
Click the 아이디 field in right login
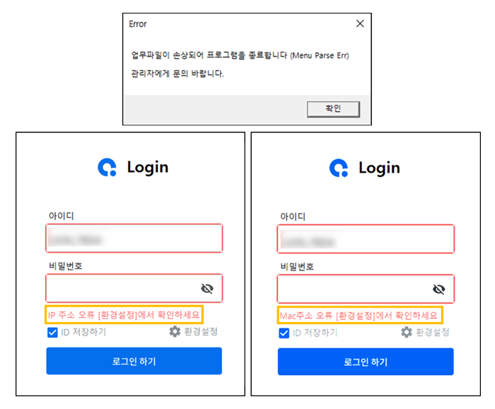[366, 238]
